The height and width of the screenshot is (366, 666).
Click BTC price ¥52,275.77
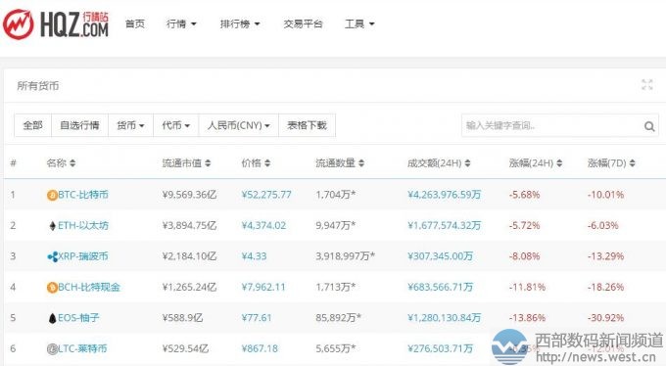pyautogui.click(x=266, y=195)
